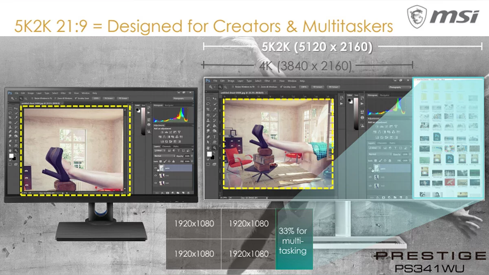
Task: Select the top layer thumbnail on wide monitor
Action: pos(377,168)
